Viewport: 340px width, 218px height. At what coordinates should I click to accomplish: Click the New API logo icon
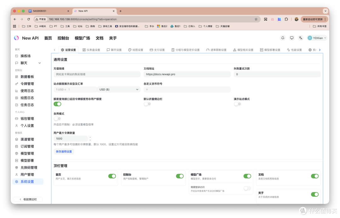tap(16, 38)
